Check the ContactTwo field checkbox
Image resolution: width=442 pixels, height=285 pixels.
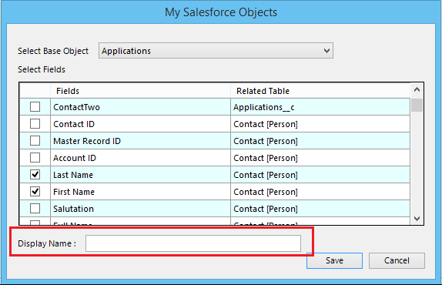pyautogui.click(x=35, y=107)
